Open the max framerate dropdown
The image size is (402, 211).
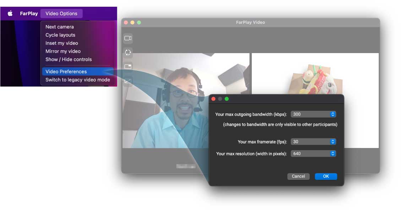[x=313, y=142]
